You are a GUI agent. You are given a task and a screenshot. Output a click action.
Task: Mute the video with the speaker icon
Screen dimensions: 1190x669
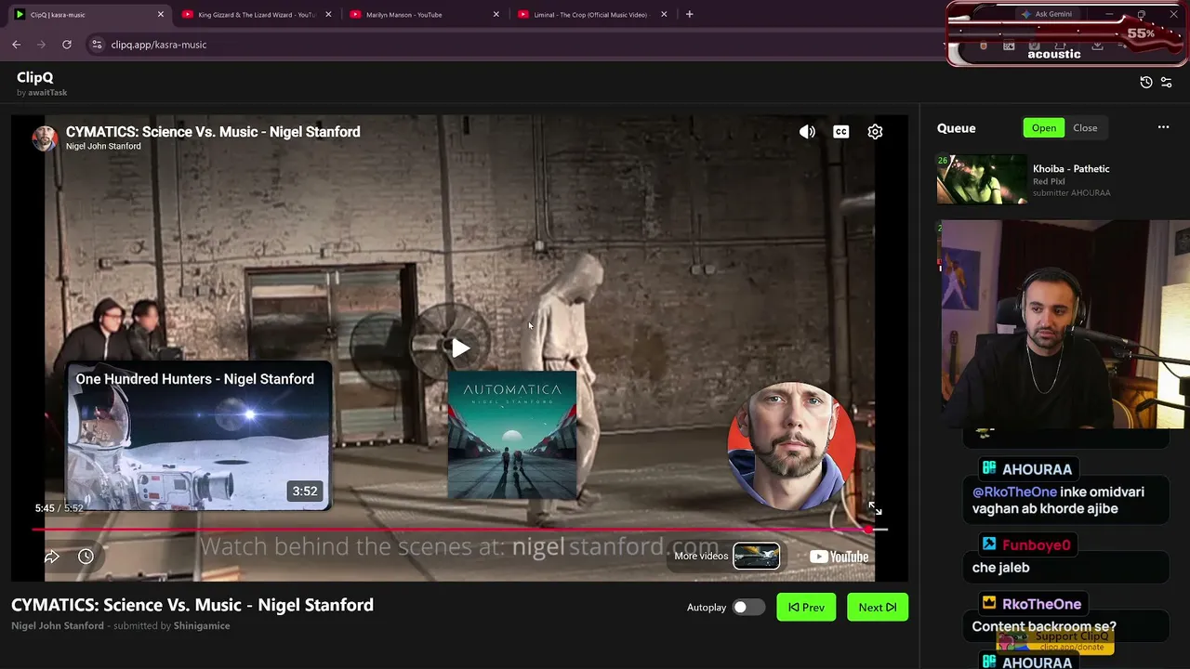pyautogui.click(x=807, y=132)
